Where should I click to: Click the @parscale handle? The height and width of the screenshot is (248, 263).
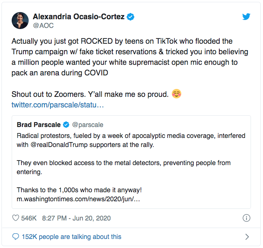pos(87,125)
